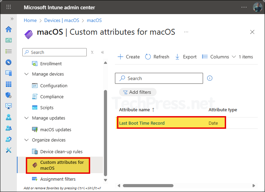Image resolution: width=265 pixels, height=192 pixels.
Task: Collapse Manage updates section
Action: pos(26,118)
